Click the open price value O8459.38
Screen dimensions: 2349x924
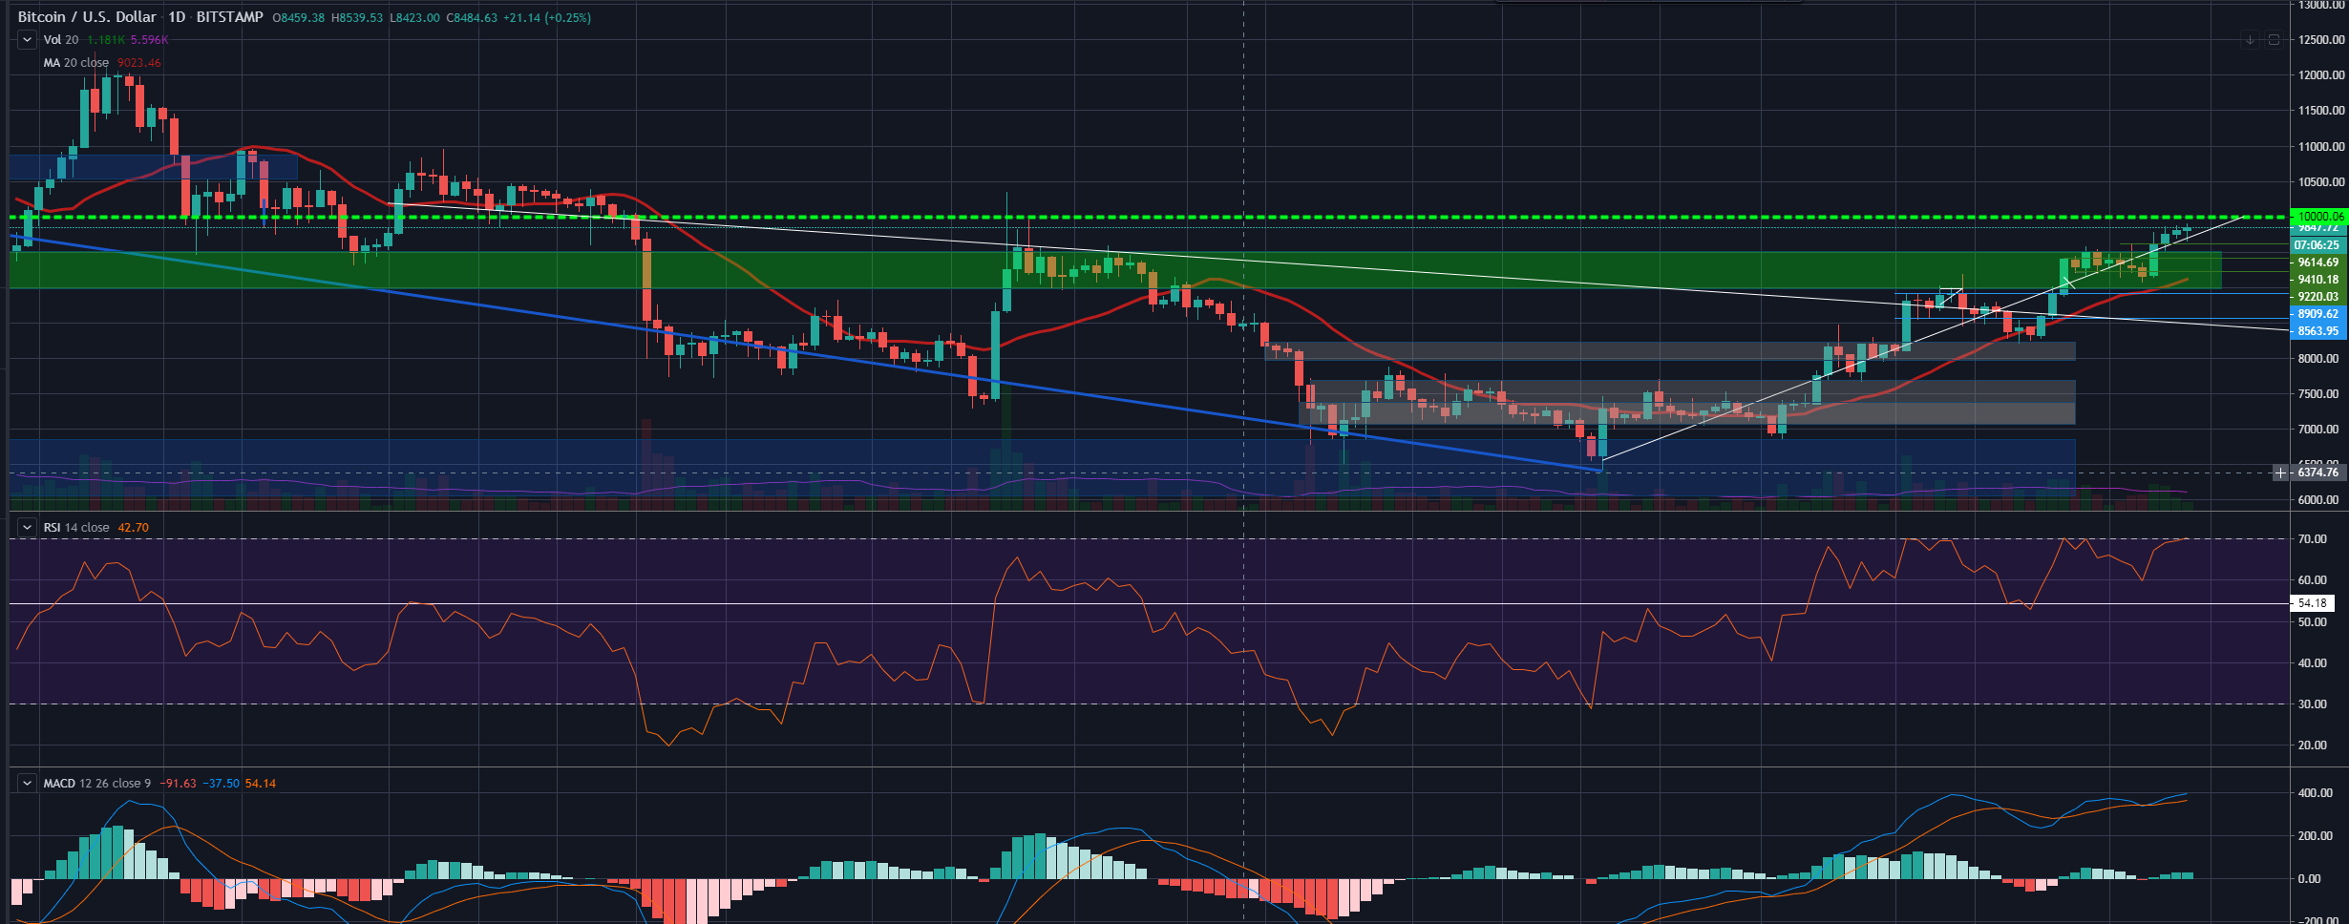299,18
